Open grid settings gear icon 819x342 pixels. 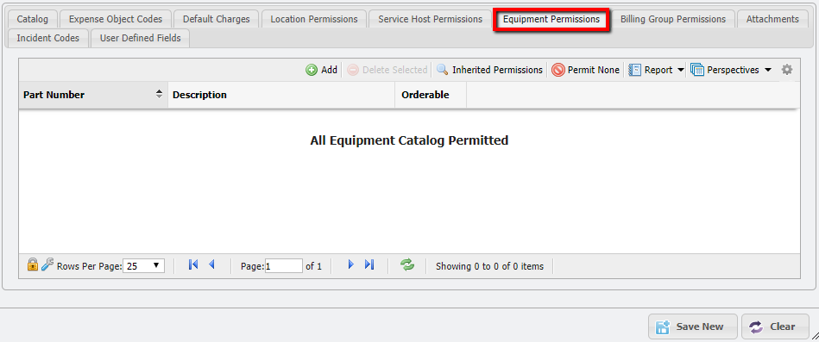tap(786, 69)
